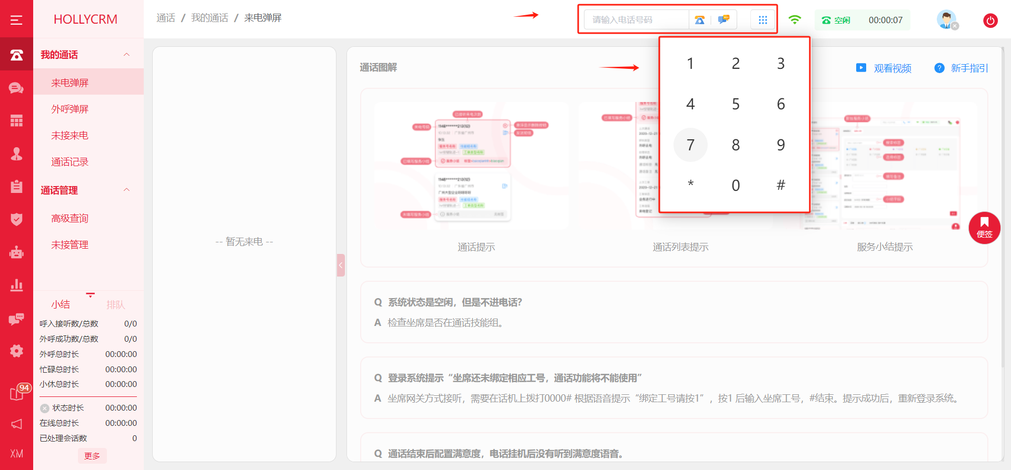Image resolution: width=1011 pixels, height=470 pixels.
Task: Toggle the dial pad grid icon
Action: [x=762, y=20]
